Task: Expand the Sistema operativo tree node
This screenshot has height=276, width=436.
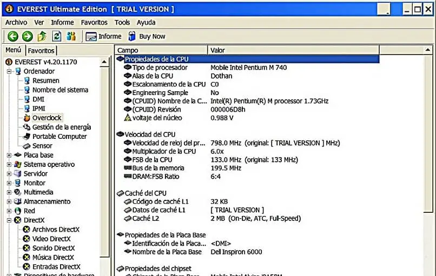Action: (9, 164)
